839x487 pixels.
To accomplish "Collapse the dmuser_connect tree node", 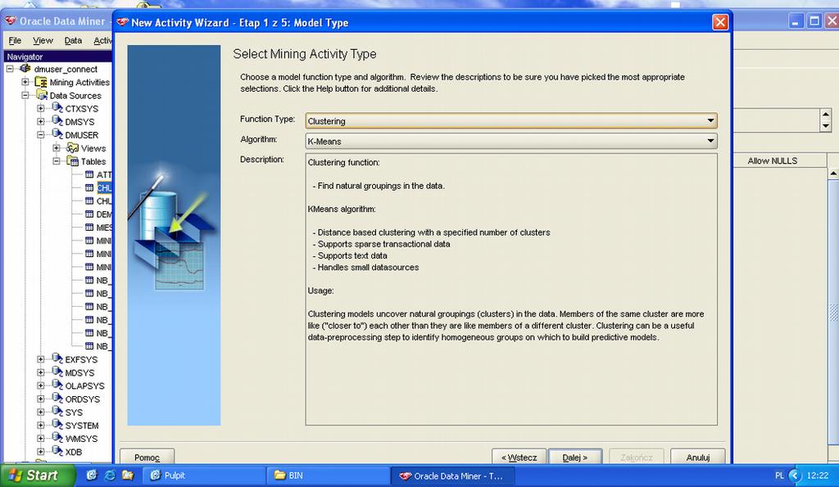I will tap(10, 69).
